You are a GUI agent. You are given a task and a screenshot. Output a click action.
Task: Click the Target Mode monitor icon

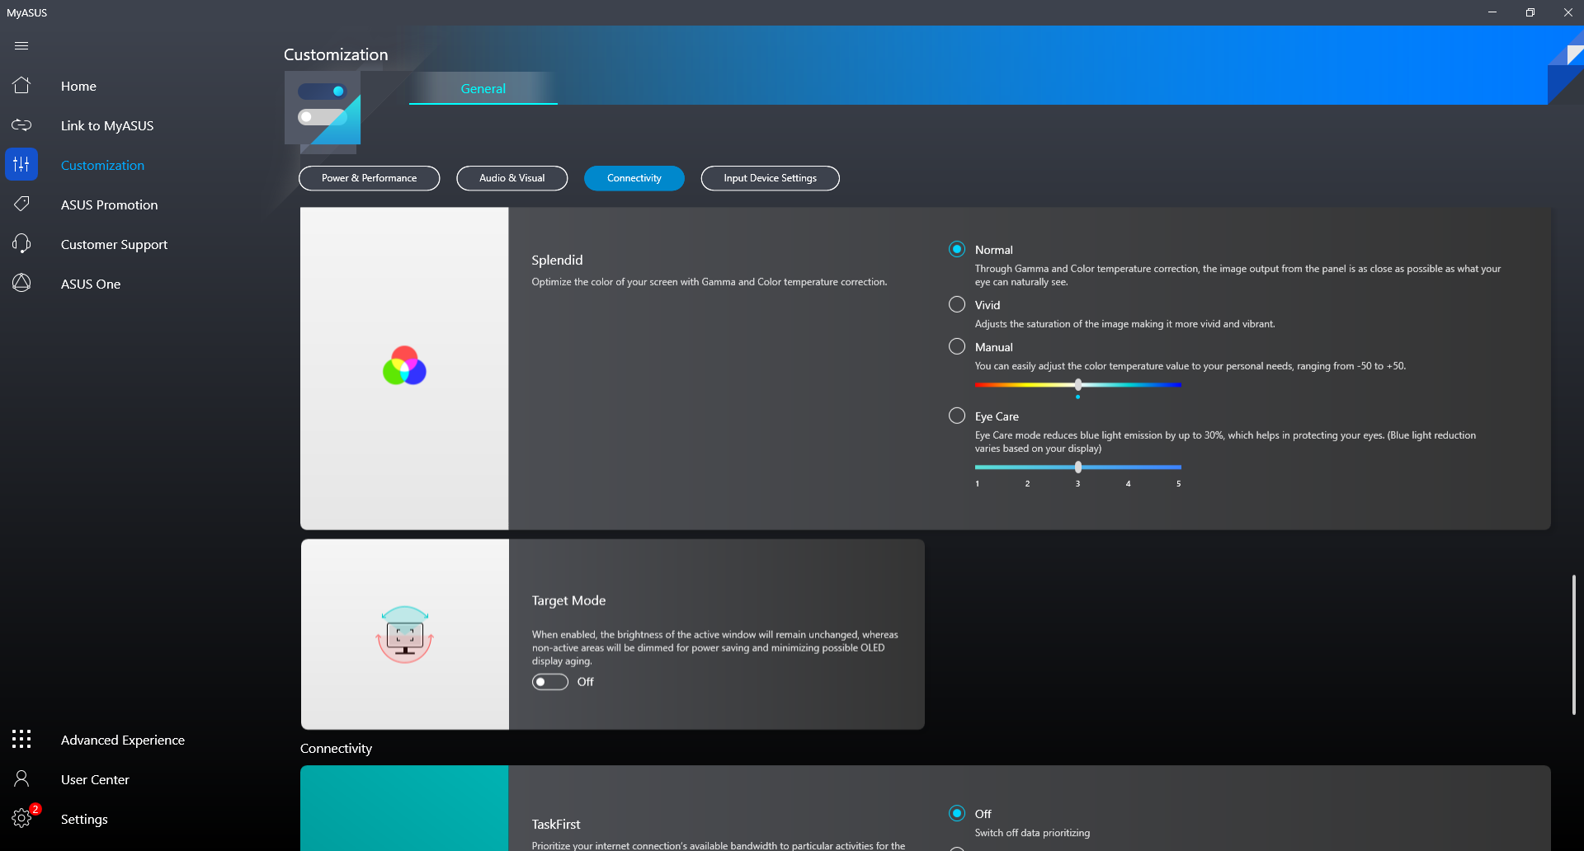(404, 634)
